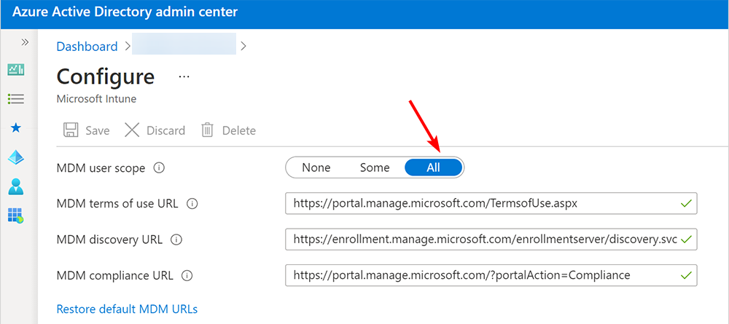
Task: Click the MDM discovery URL field
Action: coord(491,240)
